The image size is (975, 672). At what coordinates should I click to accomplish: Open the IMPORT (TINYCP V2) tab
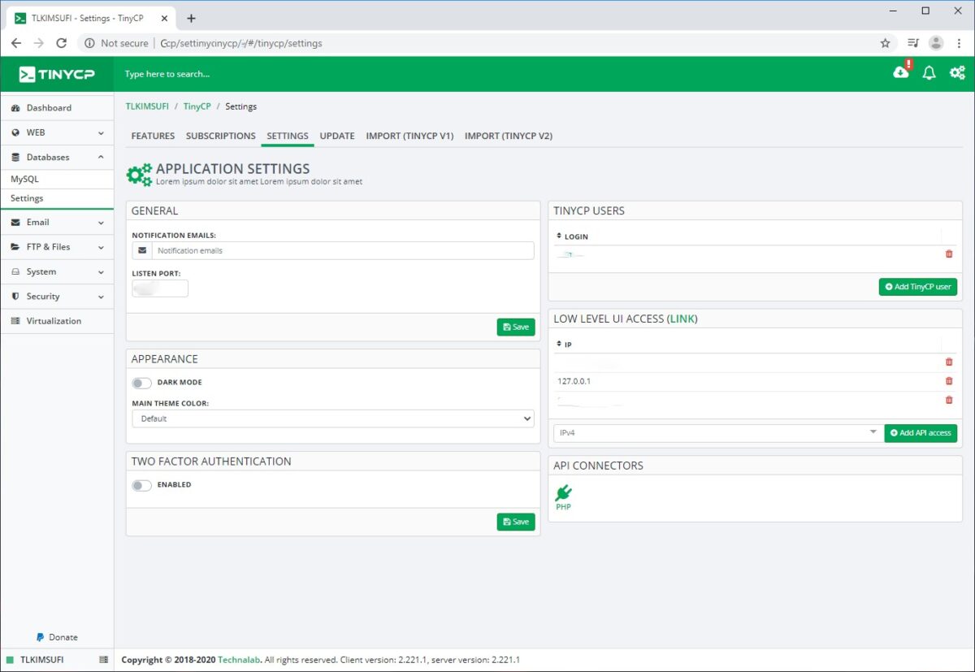[509, 136]
